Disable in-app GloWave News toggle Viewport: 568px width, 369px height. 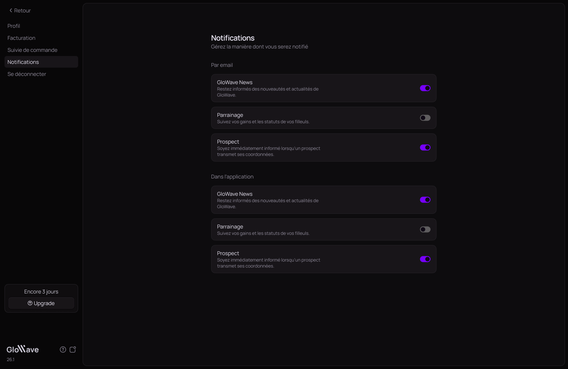click(x=425, y=200)
